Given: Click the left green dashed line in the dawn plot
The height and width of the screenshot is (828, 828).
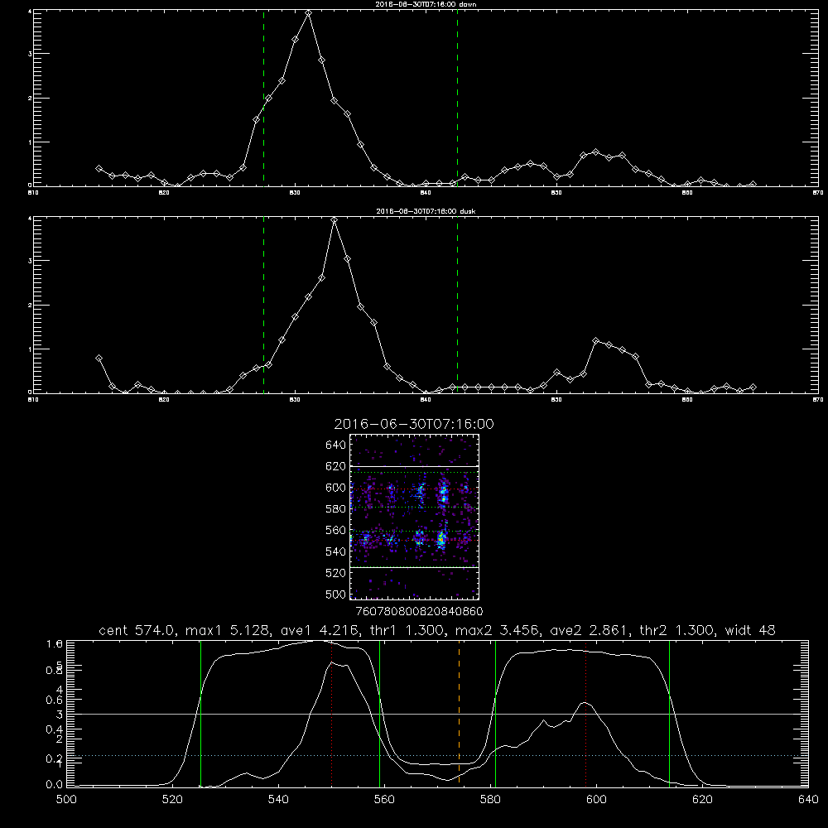Looking at the screenshot, I should (x=263, y=98).
